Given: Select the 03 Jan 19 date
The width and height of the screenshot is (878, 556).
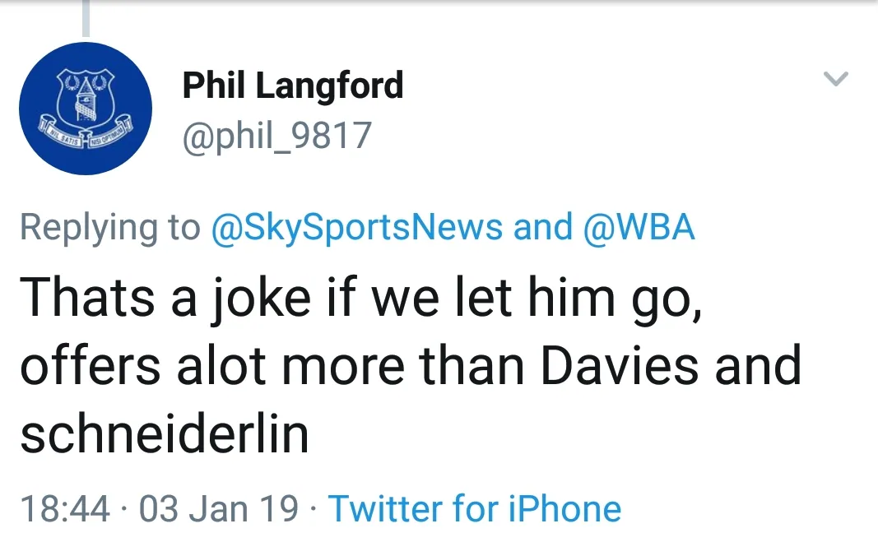Looking at the screenshot, I should click(x=219, y=508).
